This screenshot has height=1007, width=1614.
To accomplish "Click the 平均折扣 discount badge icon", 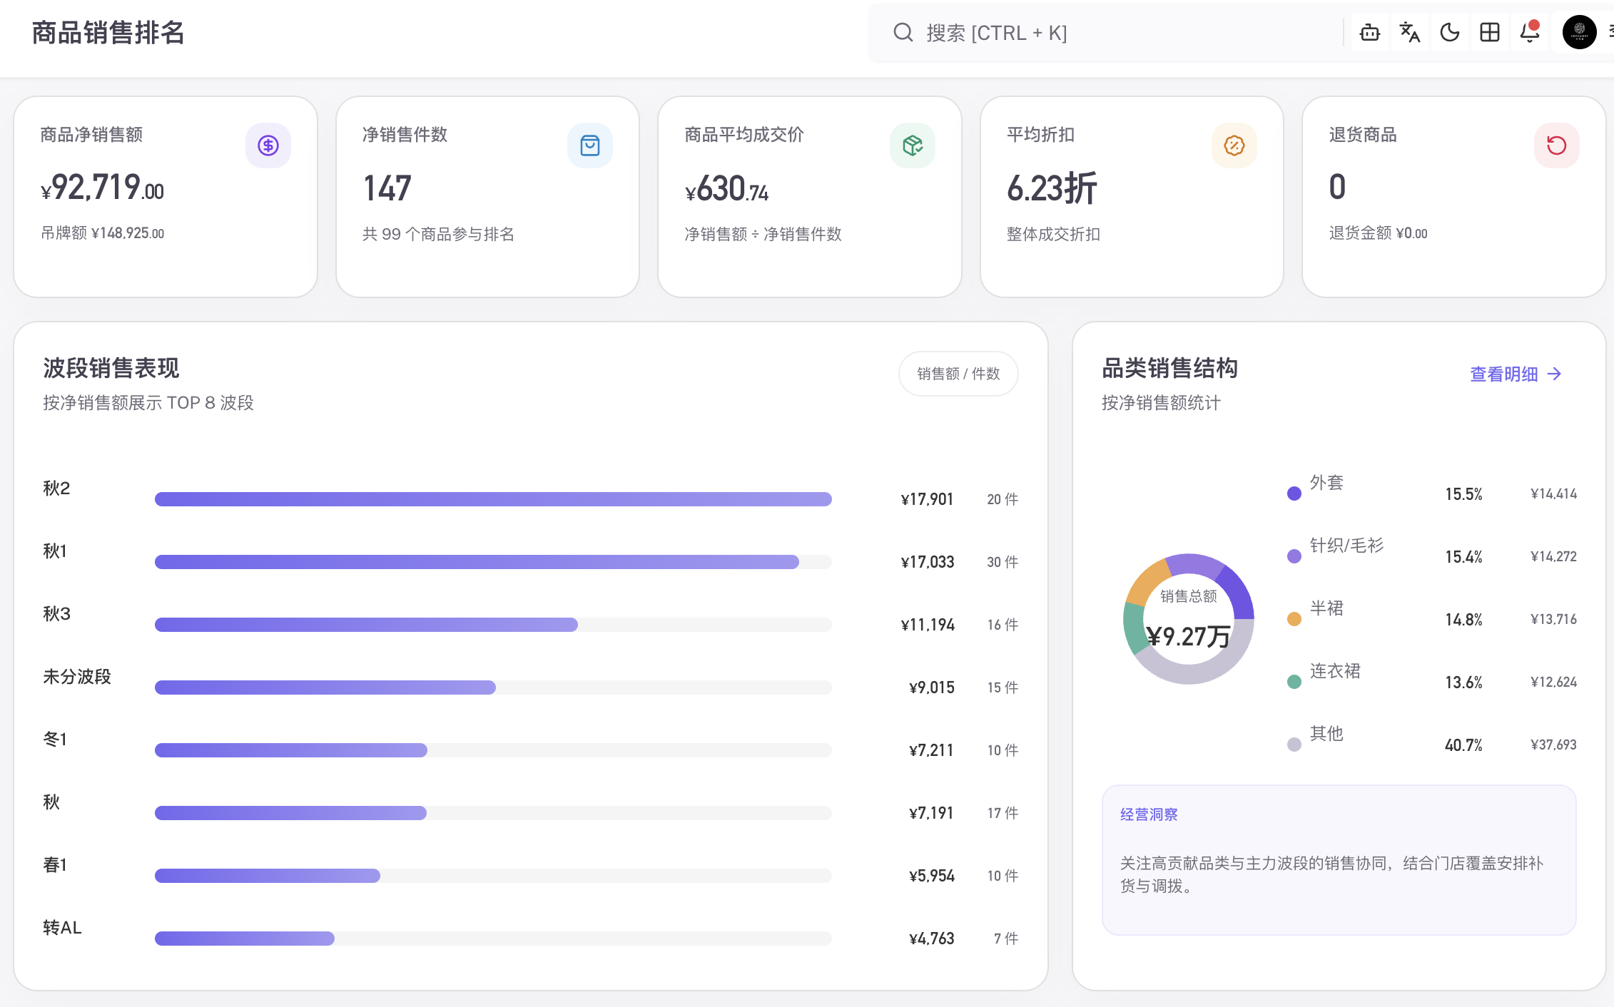I will (x=1234, y=145).
